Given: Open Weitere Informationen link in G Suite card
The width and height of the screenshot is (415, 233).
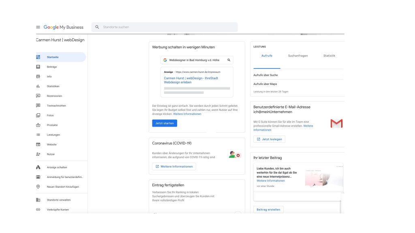Looking at the screenshot, I should 283,128.
